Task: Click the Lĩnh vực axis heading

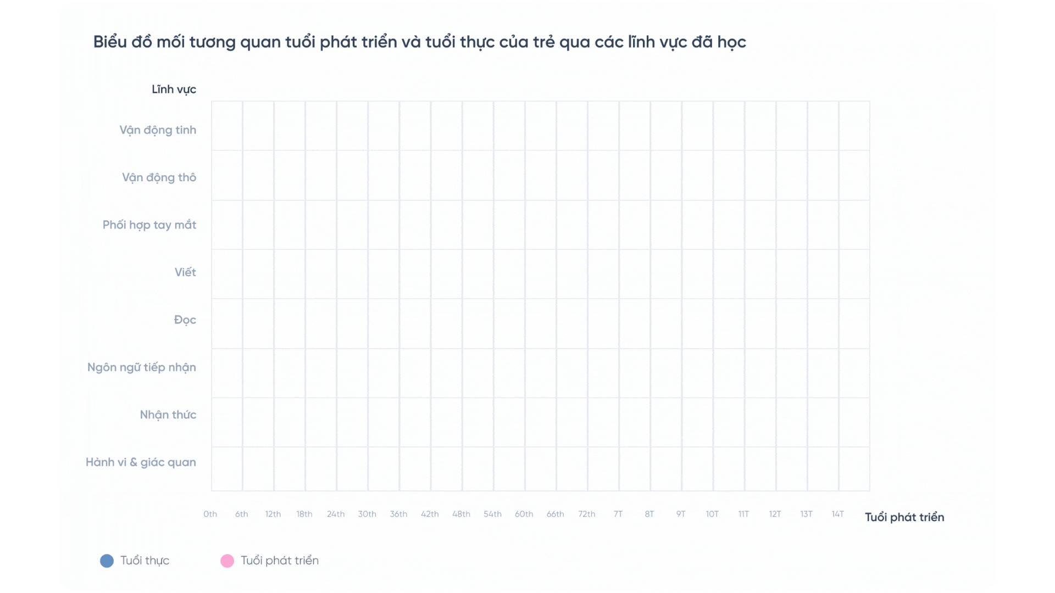Action: click(x=174, y=89)
